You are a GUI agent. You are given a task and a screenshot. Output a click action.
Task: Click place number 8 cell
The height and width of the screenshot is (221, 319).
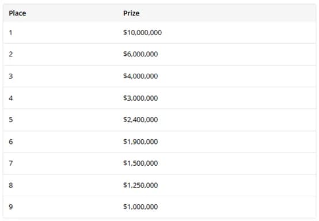pos(11,185)
